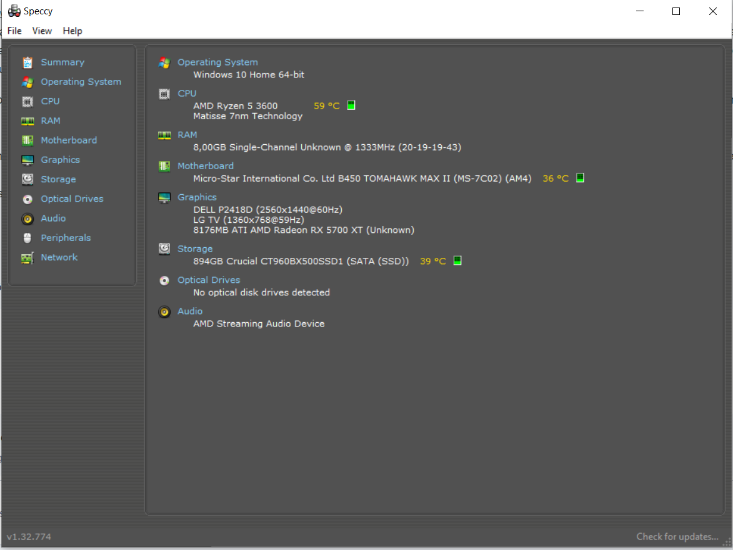Image resolution: width=733 pixels, height=550 pixels.
Task: Select RAM in the sidebar
Action: [51, 121]
